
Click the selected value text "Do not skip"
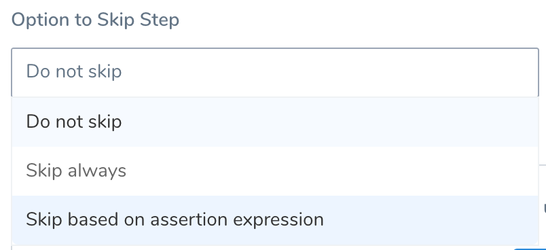tap(74, 72)
